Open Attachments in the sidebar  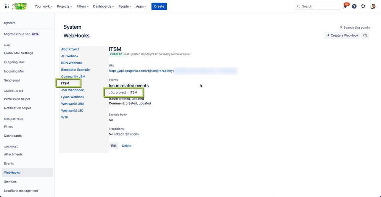pyautogui.click(x=13, y=155)
